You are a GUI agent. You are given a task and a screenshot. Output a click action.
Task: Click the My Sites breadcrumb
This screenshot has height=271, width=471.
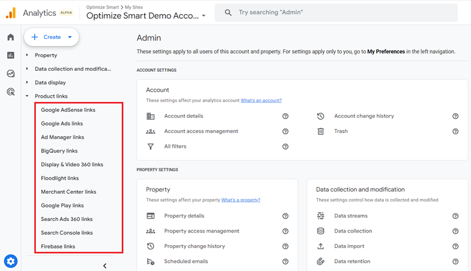click(x=134, y=7)
